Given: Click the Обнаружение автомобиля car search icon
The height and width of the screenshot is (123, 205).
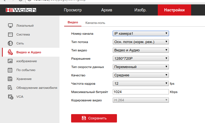Looking at the screenshot, I should pos(10,88).
